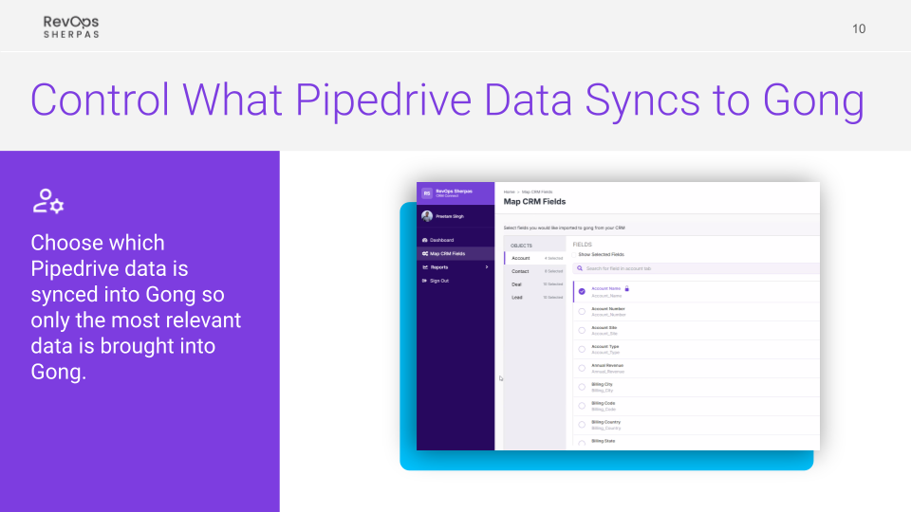Select the Account Number field
The height and width of the screenshot is (512, 911).
tap(582, 311)
